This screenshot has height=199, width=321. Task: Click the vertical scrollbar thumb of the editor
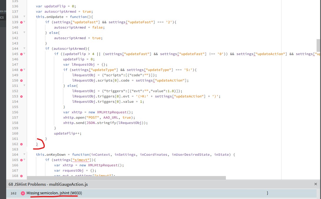318,45
